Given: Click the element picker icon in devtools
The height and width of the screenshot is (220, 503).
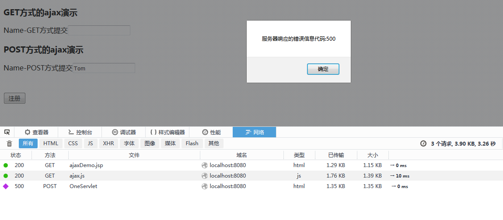Looking at the screenshot, I should (x=7, y=132).
